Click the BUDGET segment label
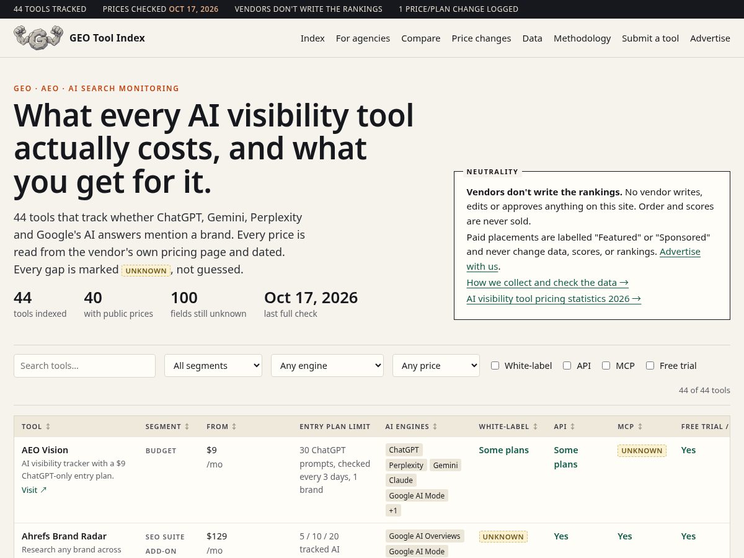Image resolution: width=744 pixels, height=558 pixels. 161,451
